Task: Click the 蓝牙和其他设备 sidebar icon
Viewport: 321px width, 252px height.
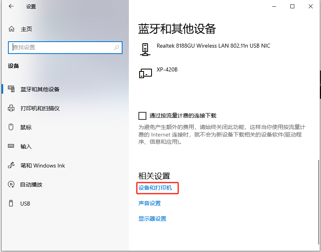Action: pyautogui.click(x=11, y=89)
